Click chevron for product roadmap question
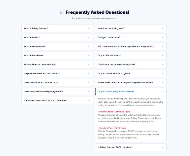Screen dimensions: 190x156 163,82
